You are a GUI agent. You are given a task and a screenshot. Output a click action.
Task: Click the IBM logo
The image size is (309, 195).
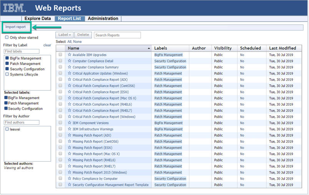tap(14, 8)
